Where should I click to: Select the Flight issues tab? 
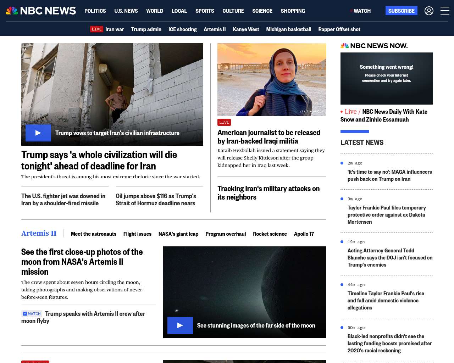137,234
